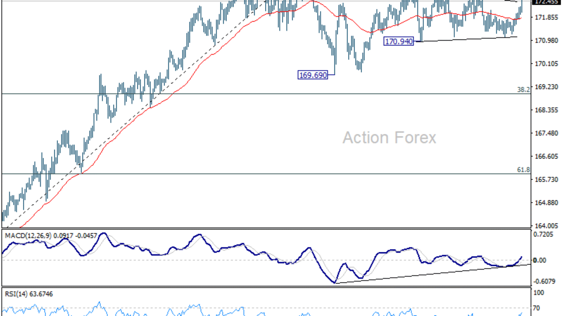This screenshot has height=316, width=563.
Task: Click the 166.605 price axis tick
Action: coord(546,156)
